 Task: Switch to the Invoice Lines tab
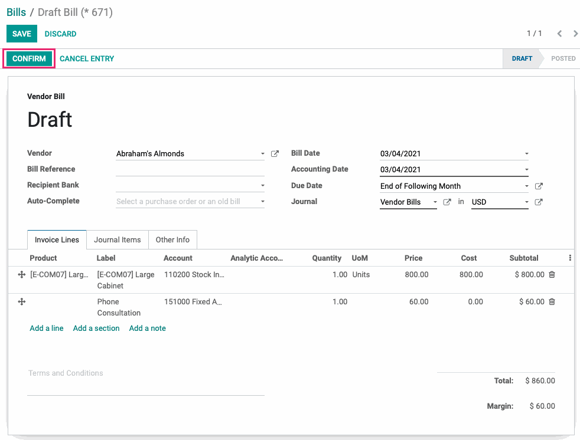coord(57,240)
